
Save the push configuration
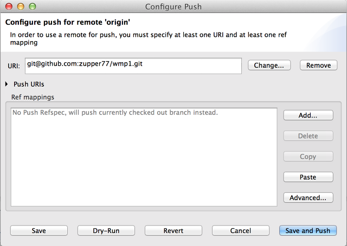[39, 230]
